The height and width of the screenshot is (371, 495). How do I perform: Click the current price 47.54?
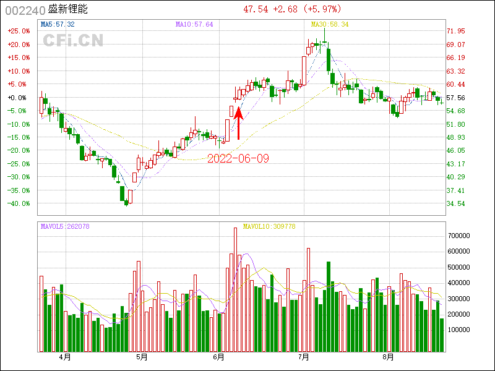[x=256, y=9]
